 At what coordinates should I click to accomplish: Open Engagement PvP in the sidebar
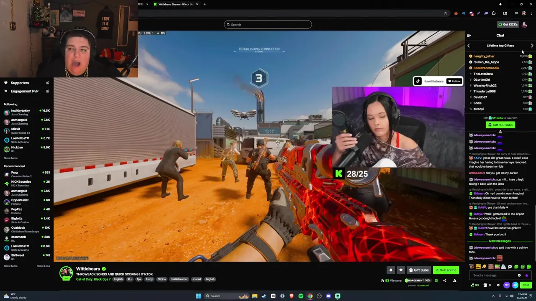point(24,91)
